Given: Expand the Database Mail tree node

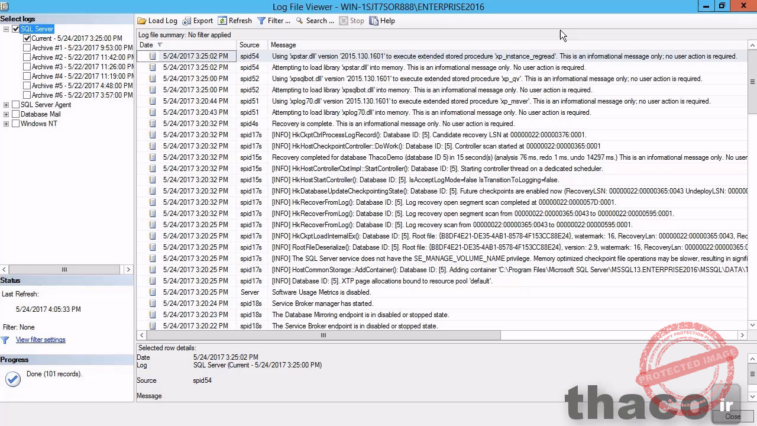Looking at the screenshot, I should pos(6,114).
